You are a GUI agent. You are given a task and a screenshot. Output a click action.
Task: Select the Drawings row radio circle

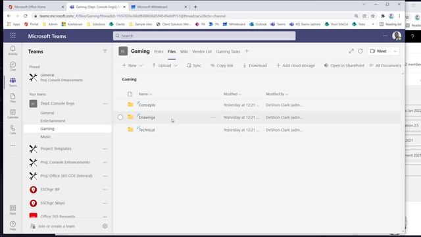pyautogui.click(x=120, y=117)
